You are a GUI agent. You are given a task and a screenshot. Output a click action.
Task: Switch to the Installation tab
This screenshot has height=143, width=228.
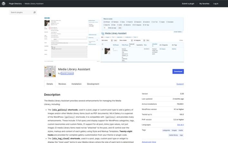[x=77, y=84]
